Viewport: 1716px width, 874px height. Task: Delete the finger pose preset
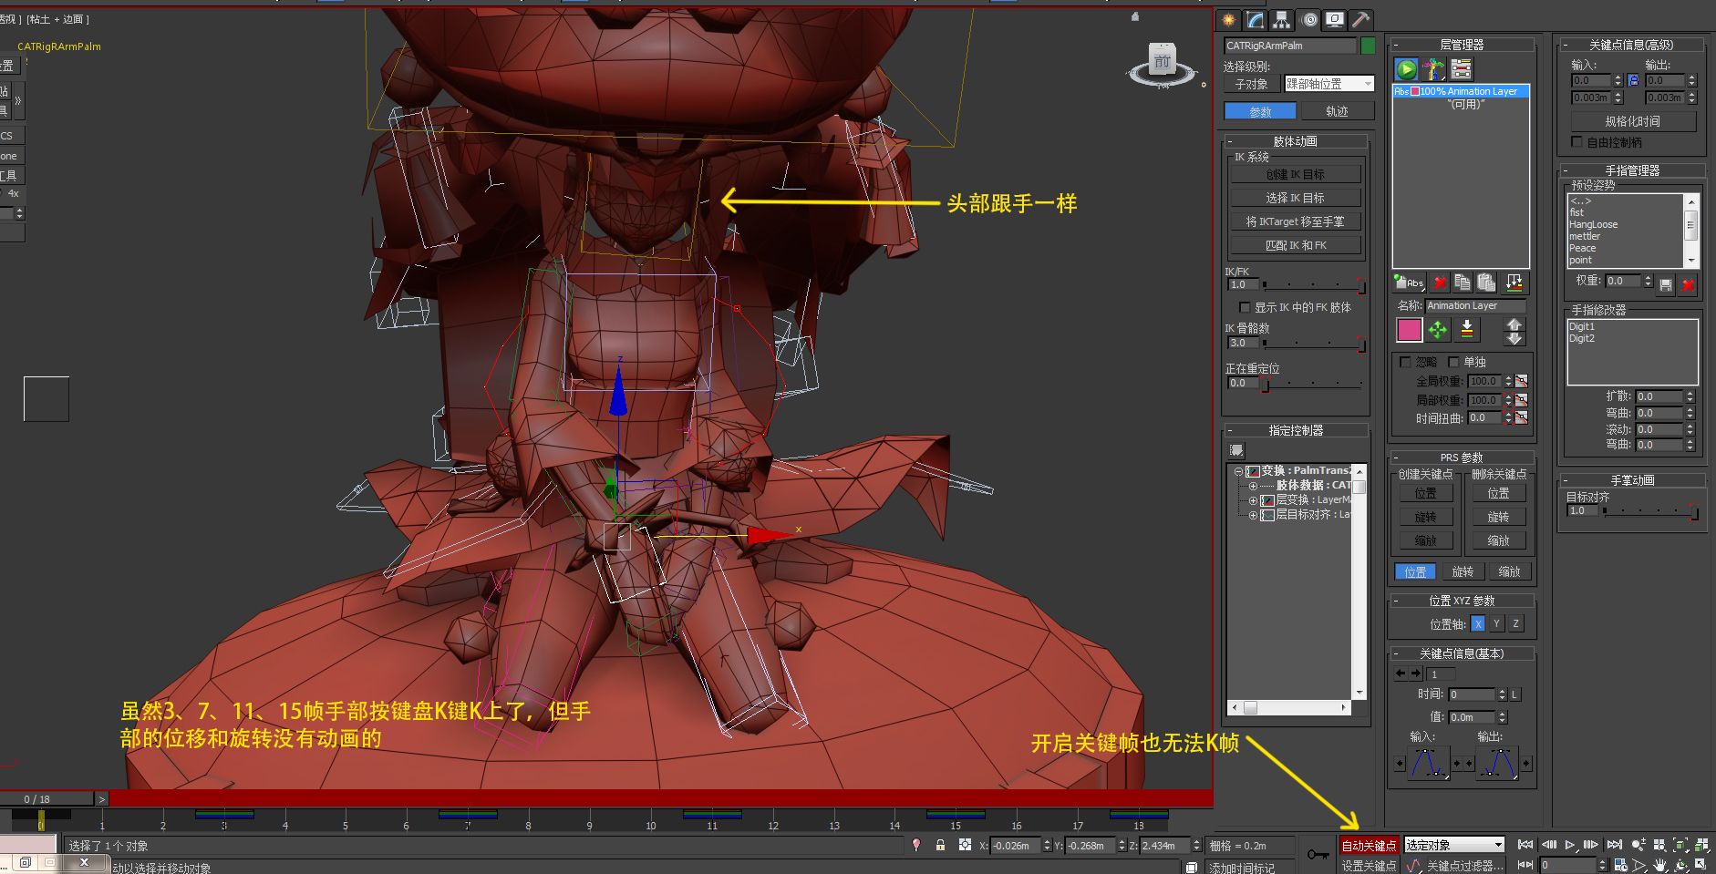coord(1688,285)
